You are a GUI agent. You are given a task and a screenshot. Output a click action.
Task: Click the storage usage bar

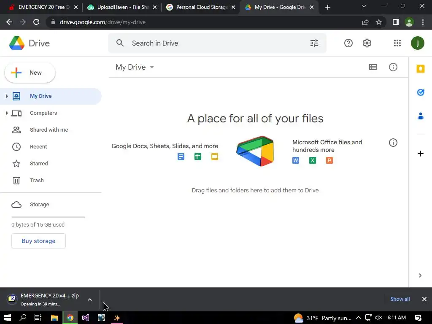(x=48, y=217)
